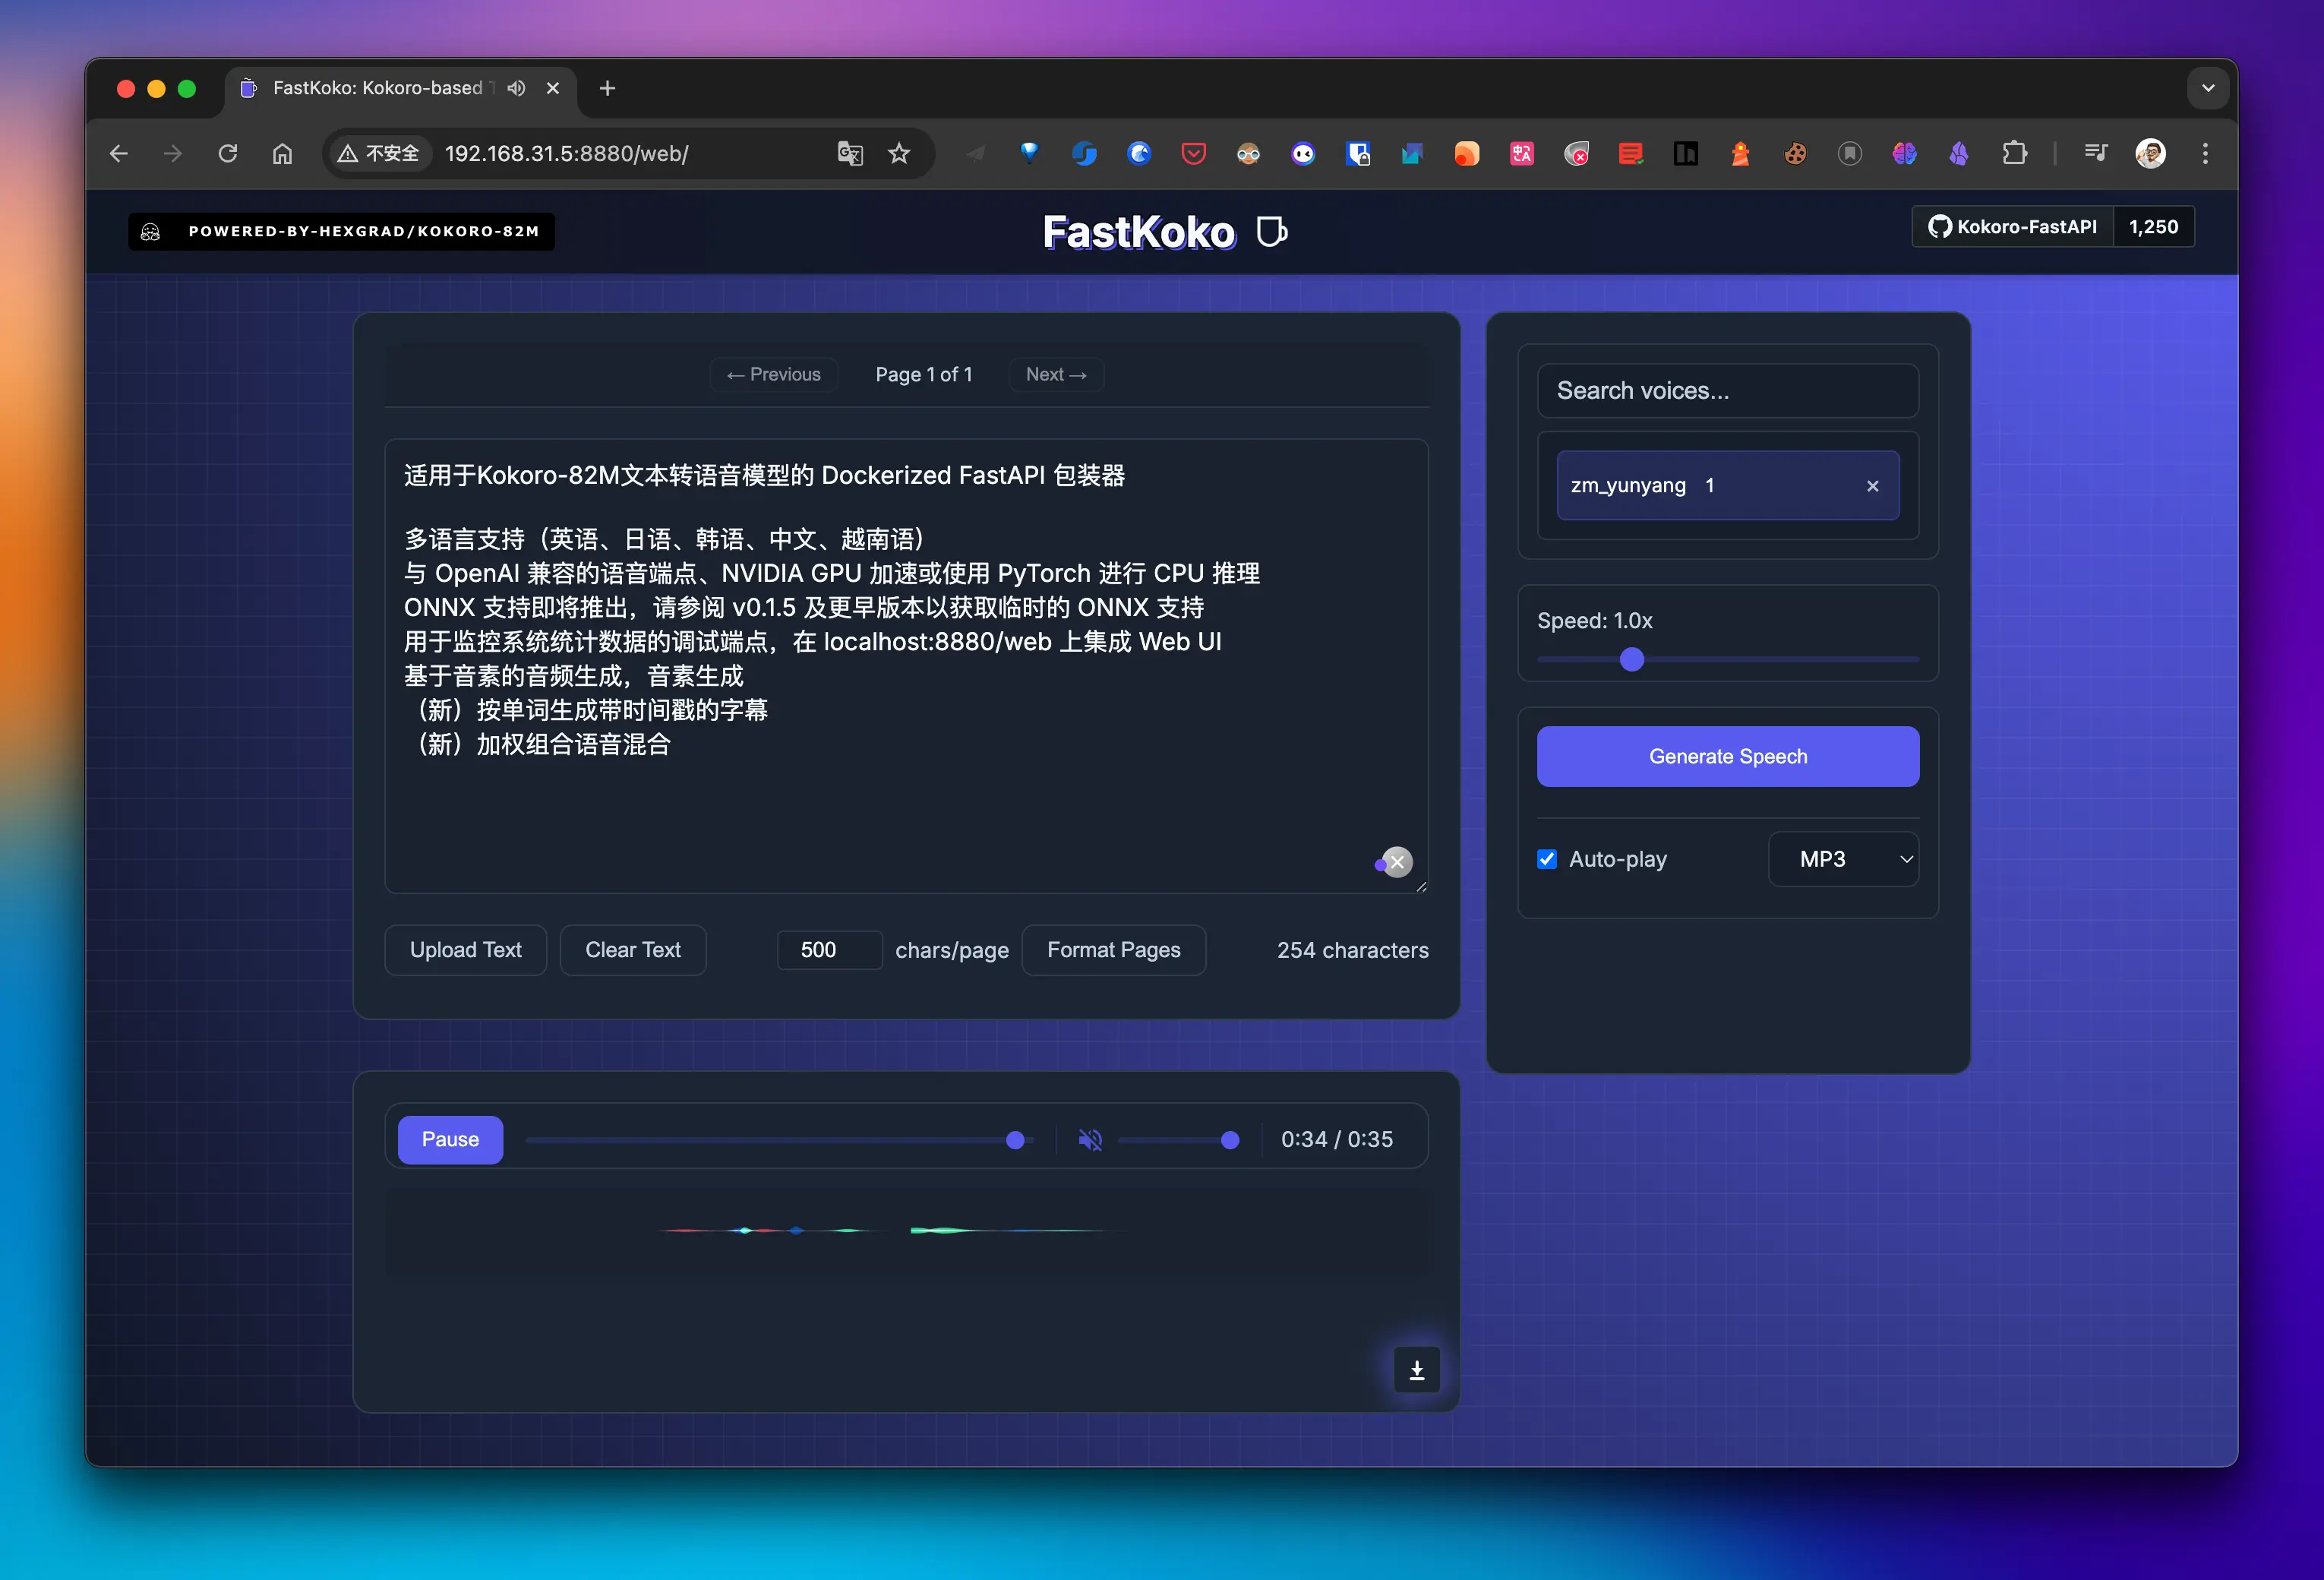2324x1580 pixels.
Task: Click the clear text circle inside the textarea
Action: (x=1396, y=861)
